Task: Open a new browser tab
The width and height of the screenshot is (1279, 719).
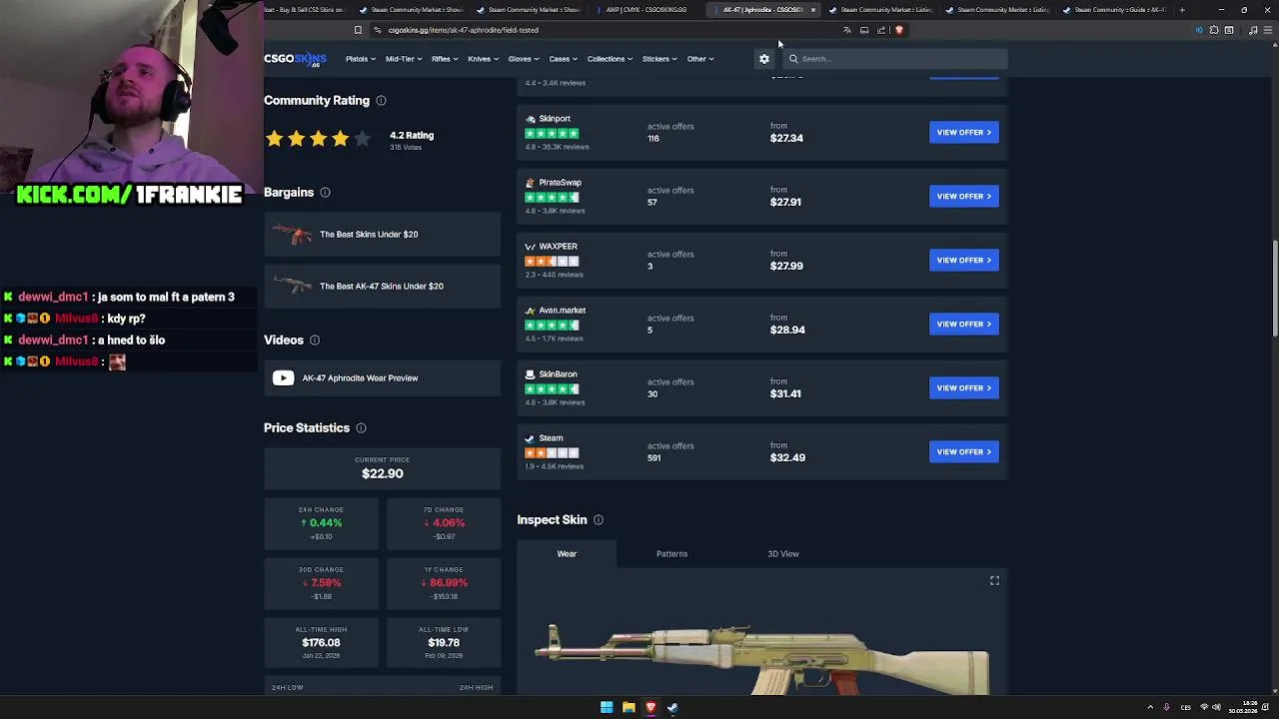Action: point(1182,10)
